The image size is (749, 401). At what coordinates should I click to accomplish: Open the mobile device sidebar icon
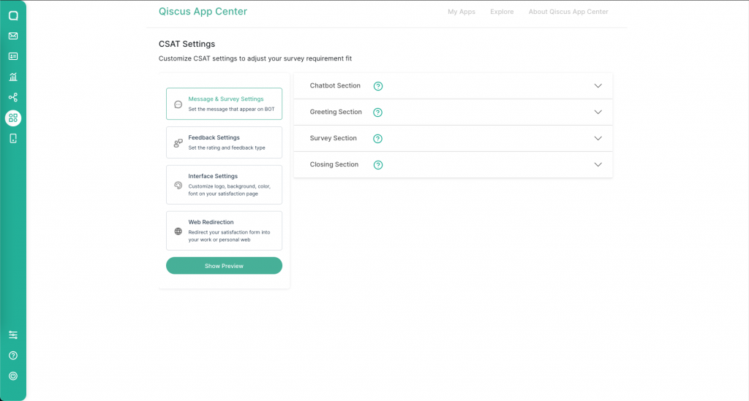pos(13,138)
